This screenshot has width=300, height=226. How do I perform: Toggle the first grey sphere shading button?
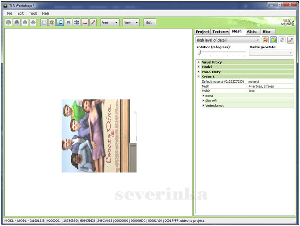tap(8, 22)
